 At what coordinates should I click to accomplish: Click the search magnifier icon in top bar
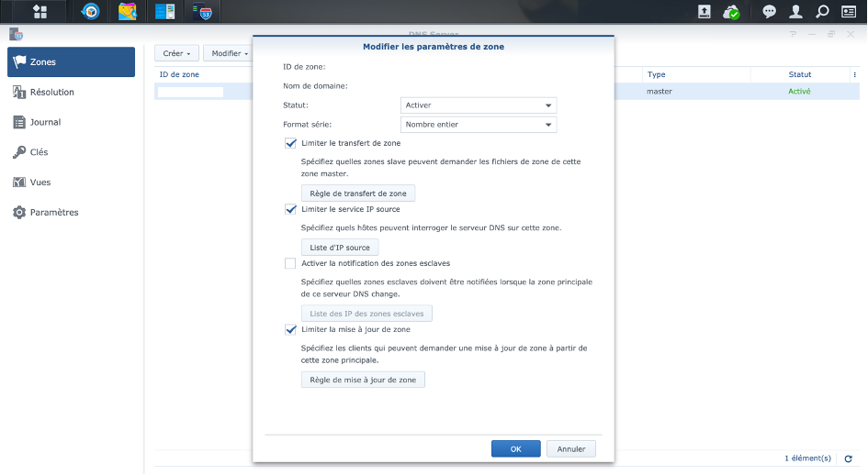823,12
